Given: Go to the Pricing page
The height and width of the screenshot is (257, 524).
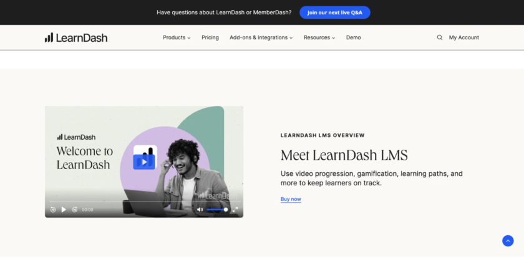Looking at the screenshot, I should pyautogui.click(x=210, y=37).
